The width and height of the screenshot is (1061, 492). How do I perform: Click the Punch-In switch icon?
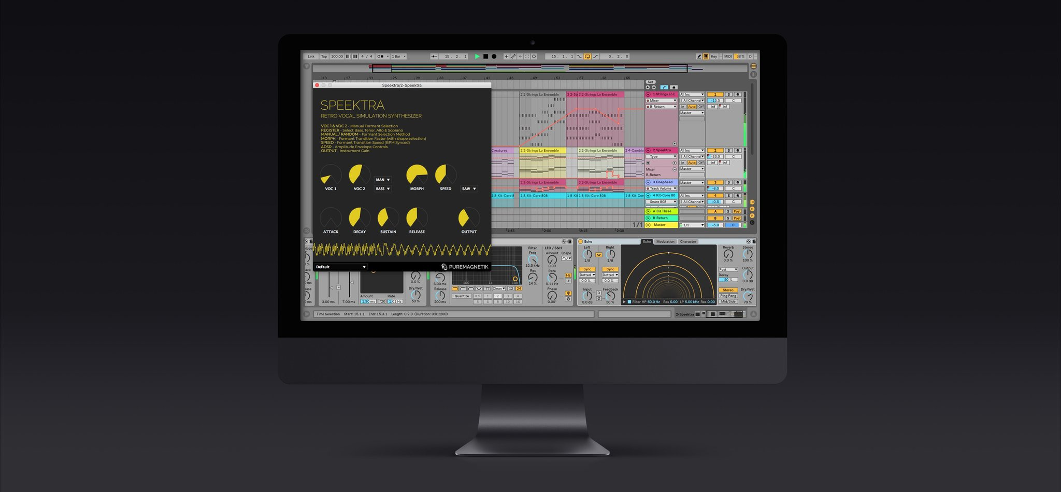click(579, 56)
